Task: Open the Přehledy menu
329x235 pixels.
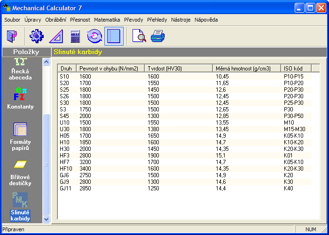Action: pos(157,20)
